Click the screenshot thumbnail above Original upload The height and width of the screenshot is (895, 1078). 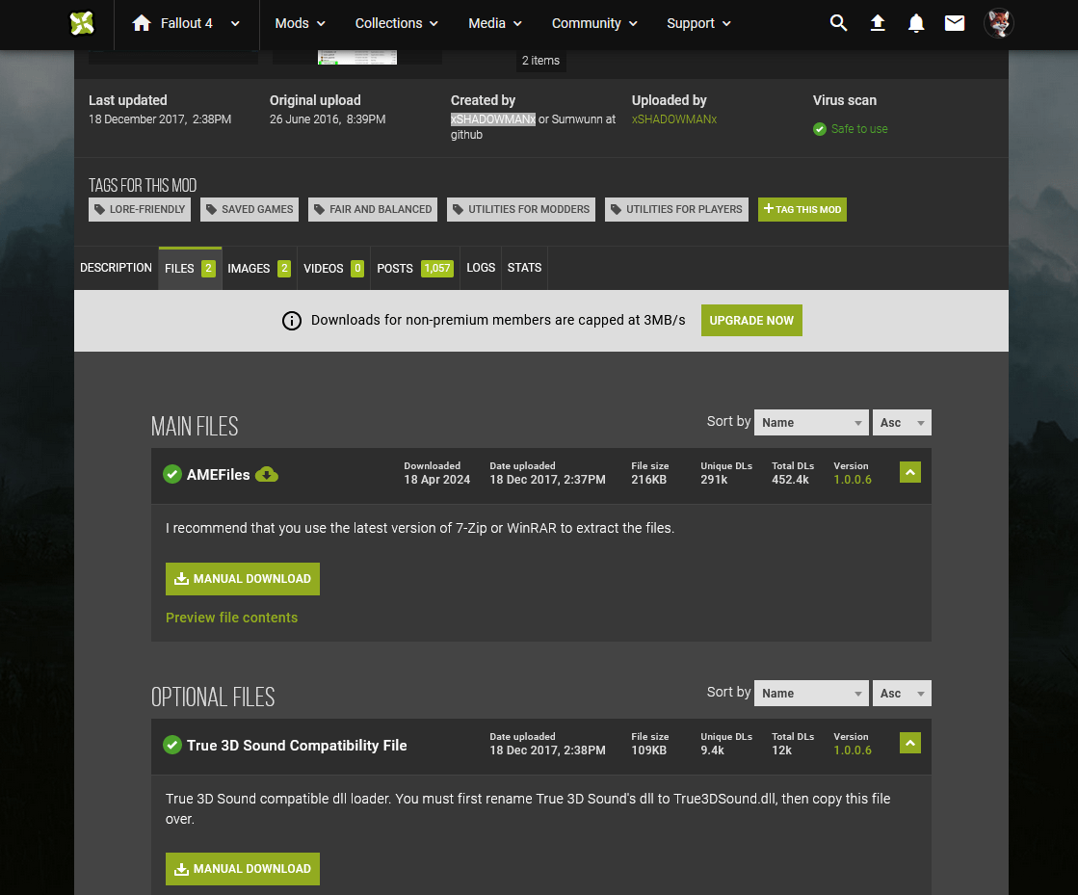pyautogui.click(x=356, y=57)
